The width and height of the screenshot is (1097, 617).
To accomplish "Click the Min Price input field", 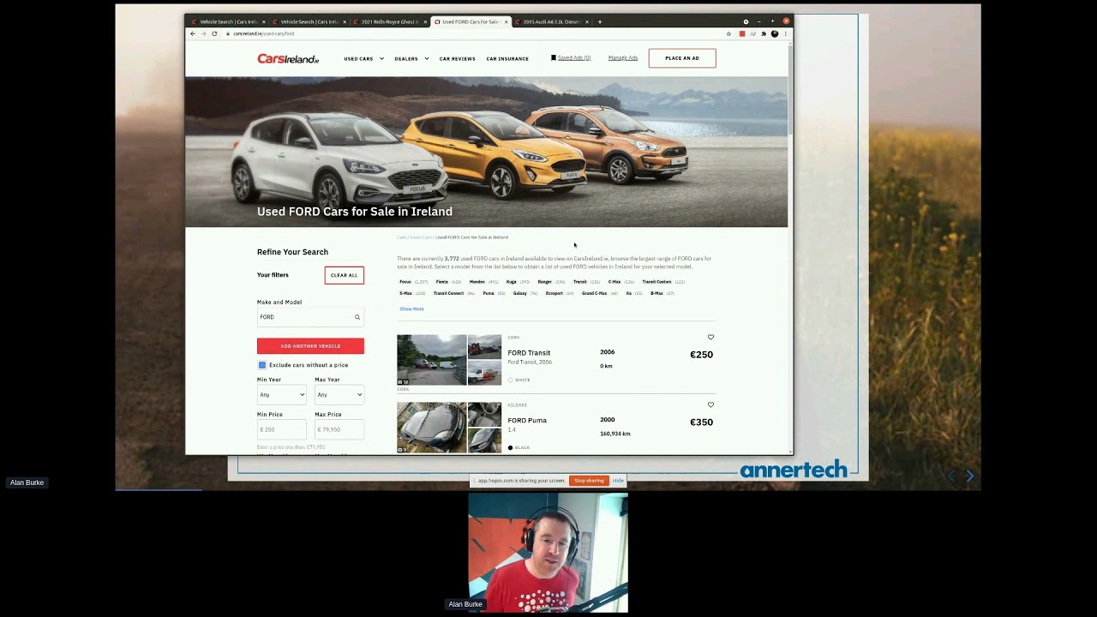I will pos(281,429).
